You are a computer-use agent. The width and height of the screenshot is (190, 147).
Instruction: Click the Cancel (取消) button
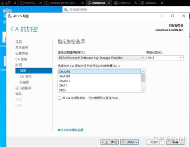pos(175,142)
